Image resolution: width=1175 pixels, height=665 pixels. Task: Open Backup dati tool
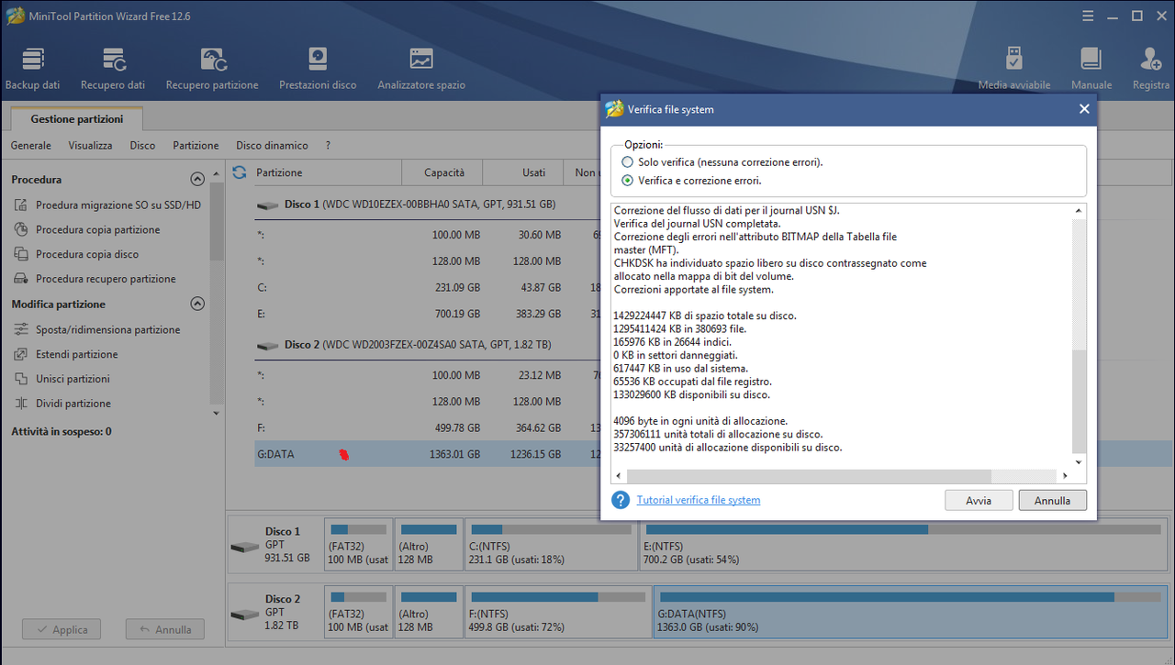pos(32,69)
